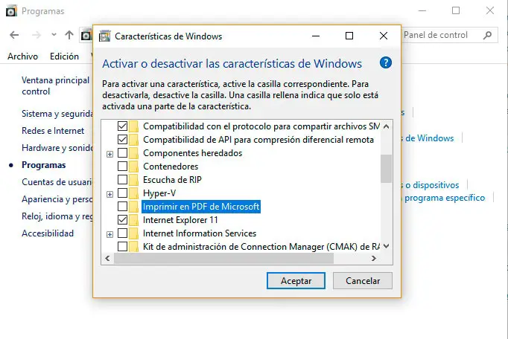
Task: Click the scroll down arrow of the features list
Action: [386, 246]
